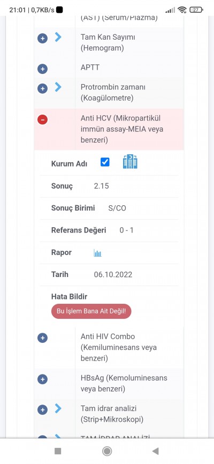Image resolution: width=214 pixels, height=464 pixels.
Task: Open the blue chevron beside Tam idrar analizi
Action: 58,409
